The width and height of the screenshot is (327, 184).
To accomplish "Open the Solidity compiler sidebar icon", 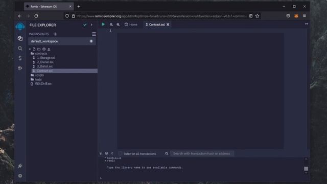I will [20, 58].
